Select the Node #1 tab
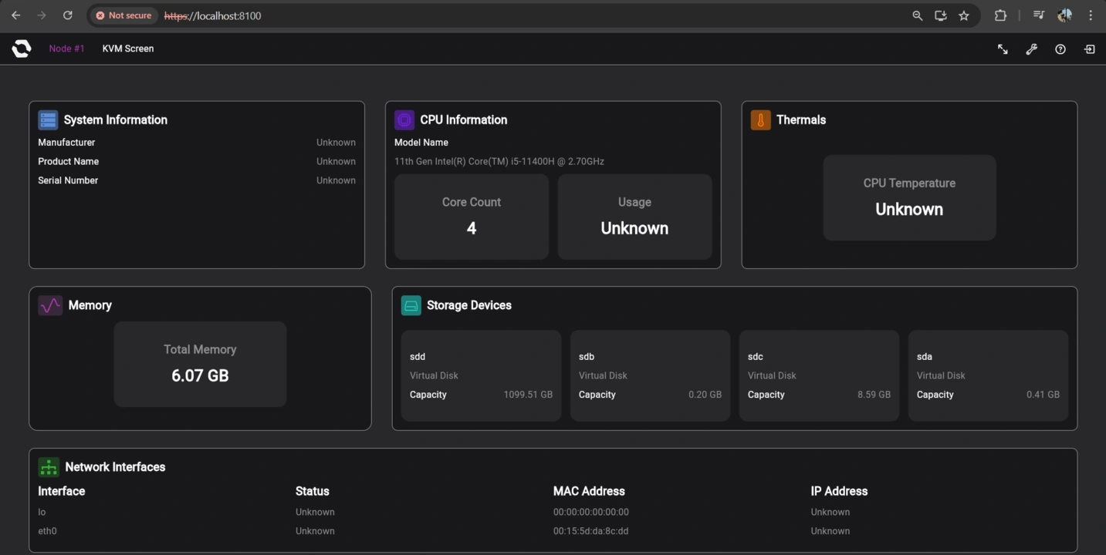Image resolution: width=1106 pixels, height=555 pixels. pos(66,48)
